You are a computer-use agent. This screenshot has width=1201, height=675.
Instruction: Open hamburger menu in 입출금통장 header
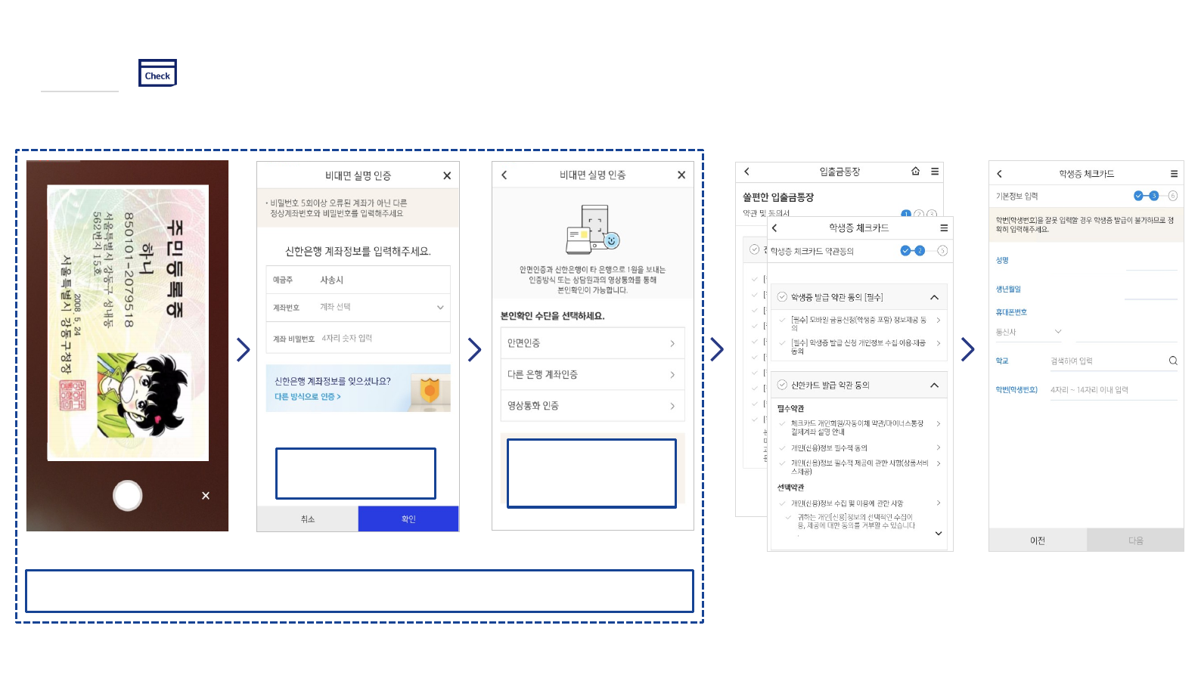pyautogui.click(x=935, y=172)
